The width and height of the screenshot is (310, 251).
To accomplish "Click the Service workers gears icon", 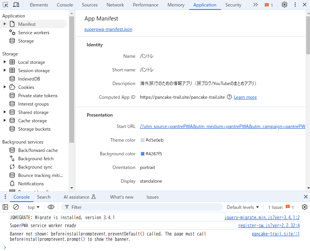I will [x=12, y=32].
